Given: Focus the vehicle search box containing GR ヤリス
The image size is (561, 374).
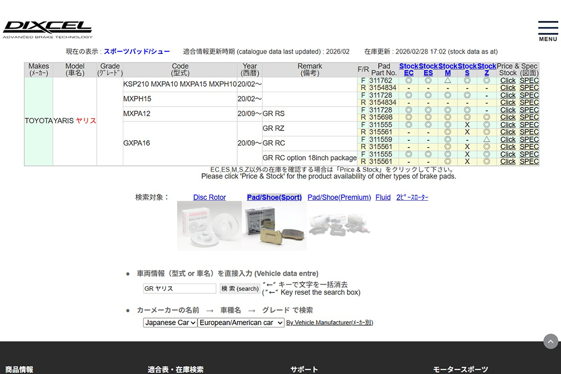Looking at the screenshot, I should (x=180, y=288).
